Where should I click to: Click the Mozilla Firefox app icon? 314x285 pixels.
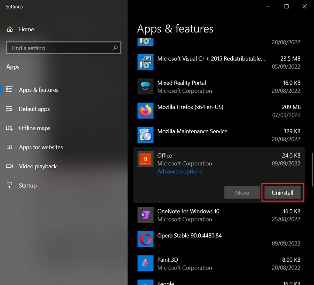pyautogui.click(x=146, y=111)
